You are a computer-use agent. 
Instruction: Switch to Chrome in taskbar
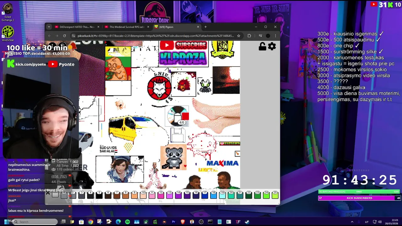(90, 222)
